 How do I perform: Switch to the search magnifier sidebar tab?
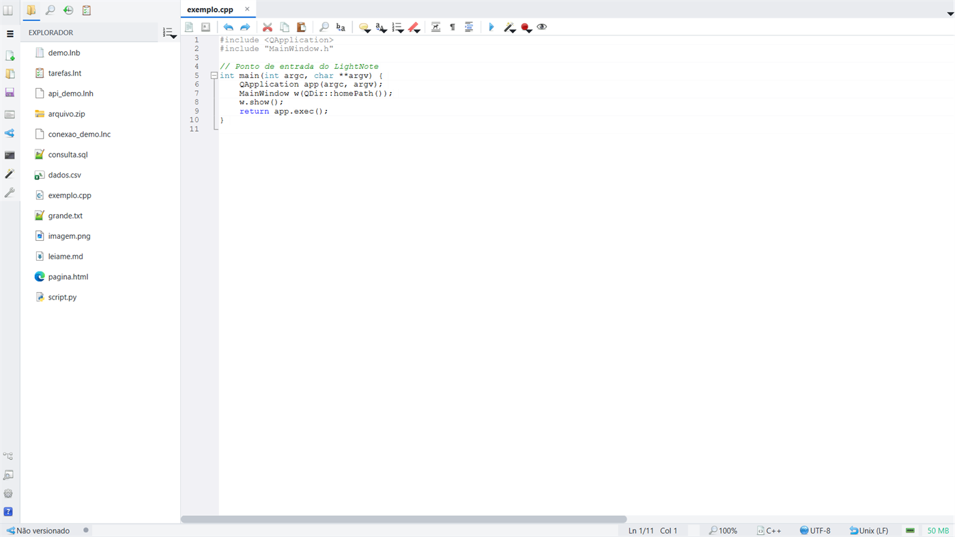(x=50, y=10)
